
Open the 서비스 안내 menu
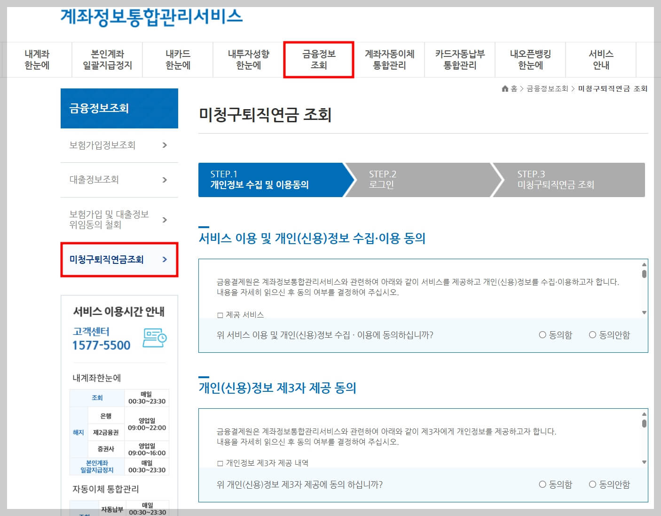[x=601, y=60]
